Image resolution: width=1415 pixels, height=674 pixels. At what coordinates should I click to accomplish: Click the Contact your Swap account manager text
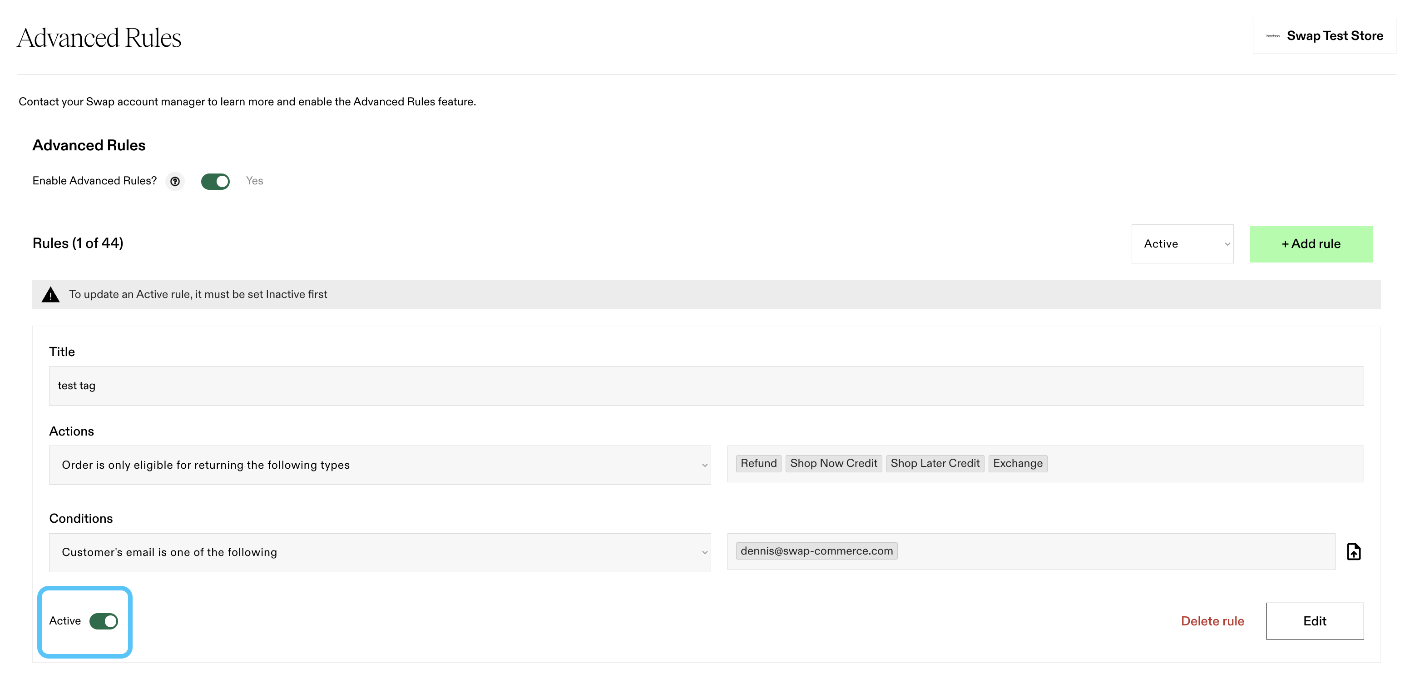point(247,102)
